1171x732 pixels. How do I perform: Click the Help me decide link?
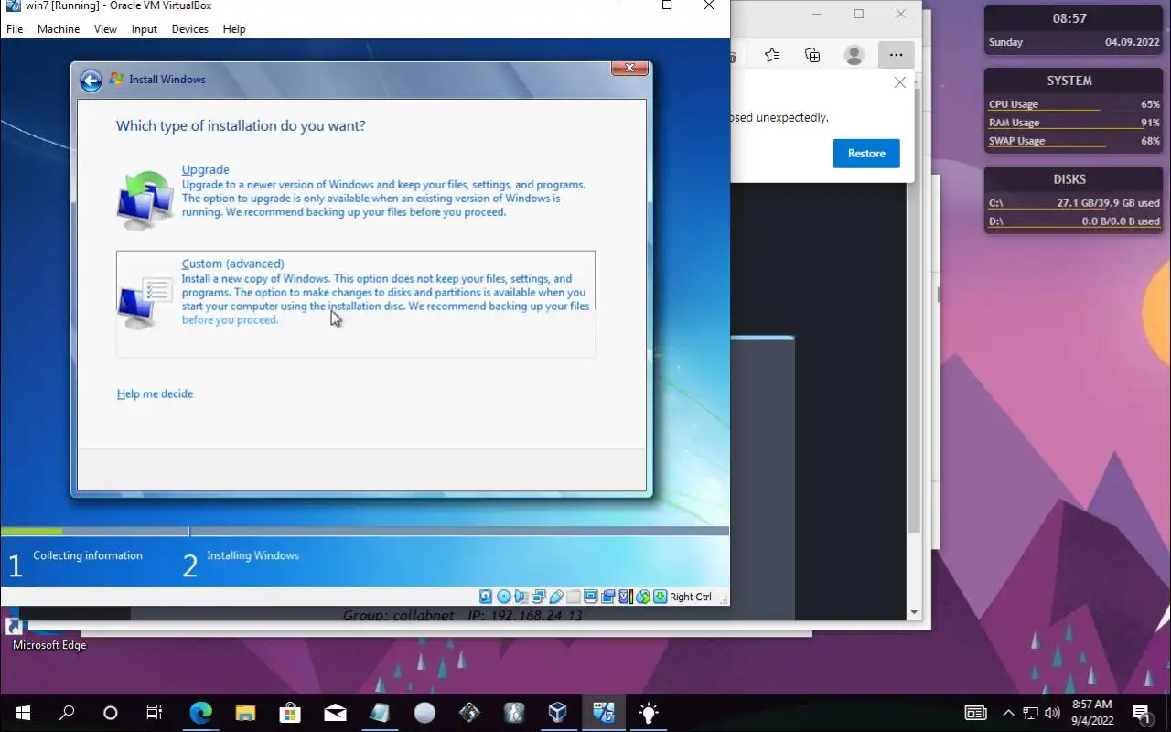(155, 393)
